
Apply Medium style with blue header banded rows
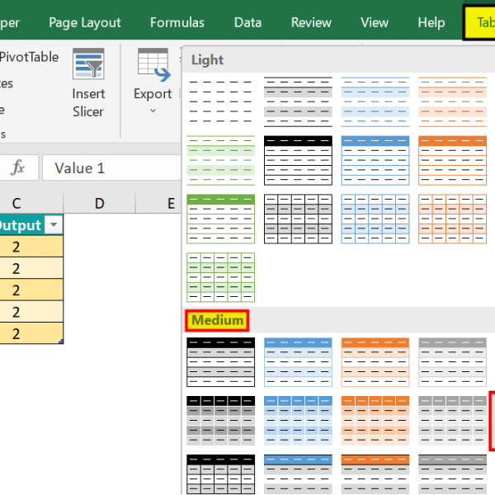(x=298, y=362)
